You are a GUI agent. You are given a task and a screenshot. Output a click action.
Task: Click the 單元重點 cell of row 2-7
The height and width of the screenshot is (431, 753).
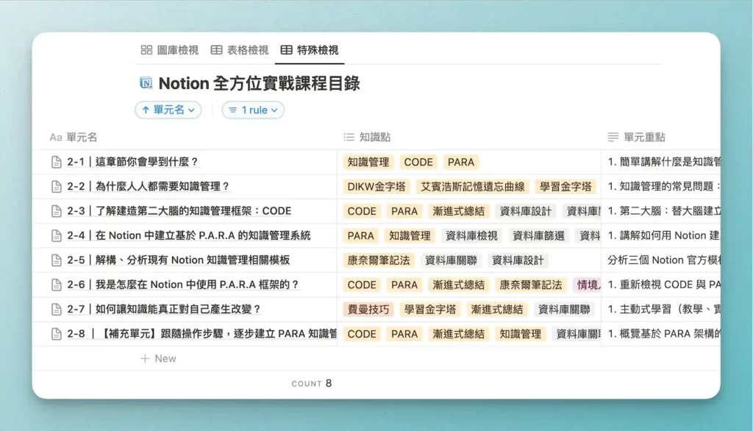[x=661, y=310]
